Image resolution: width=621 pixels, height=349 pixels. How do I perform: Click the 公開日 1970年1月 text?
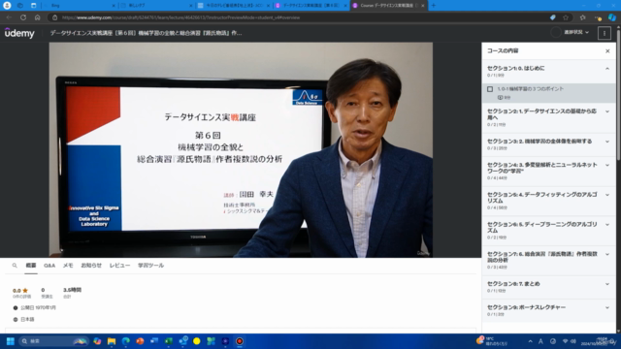[38, 307]
